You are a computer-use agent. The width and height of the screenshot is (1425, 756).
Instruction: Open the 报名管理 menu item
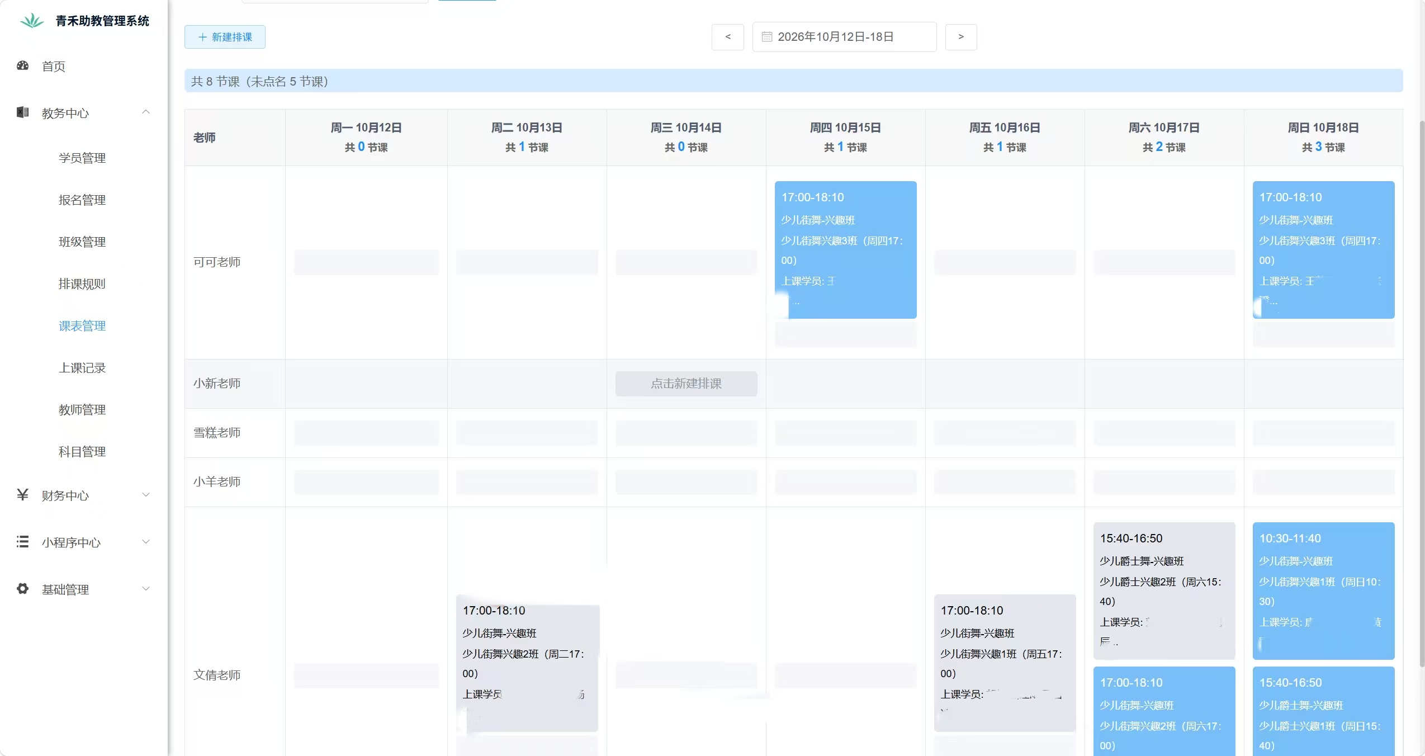(x=82, y=200)
